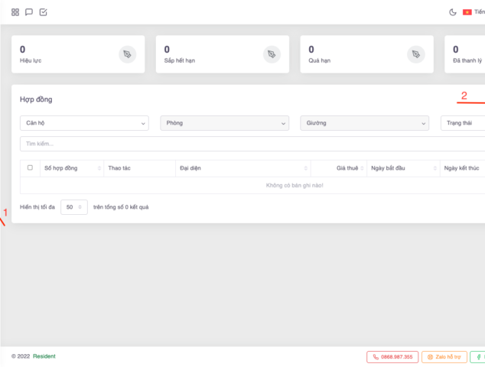The image size is (485, 367).
Task: Open the apps grid menu icon
Action: (15, 12)
